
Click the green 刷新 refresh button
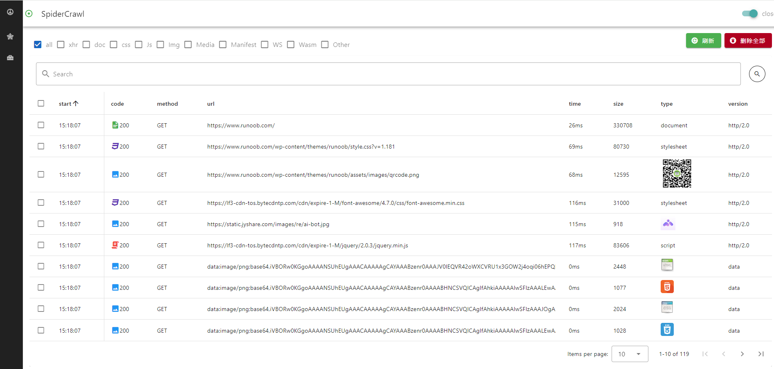(x=703, y=40)
